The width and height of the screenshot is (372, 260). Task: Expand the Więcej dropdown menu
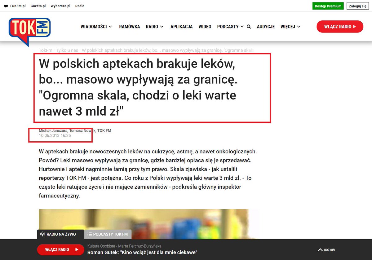290,27
